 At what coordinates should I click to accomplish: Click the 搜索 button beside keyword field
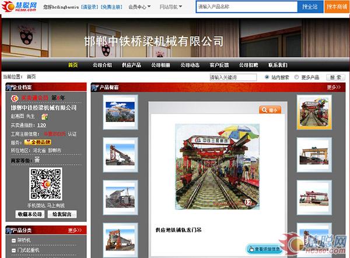click(335, 77)
